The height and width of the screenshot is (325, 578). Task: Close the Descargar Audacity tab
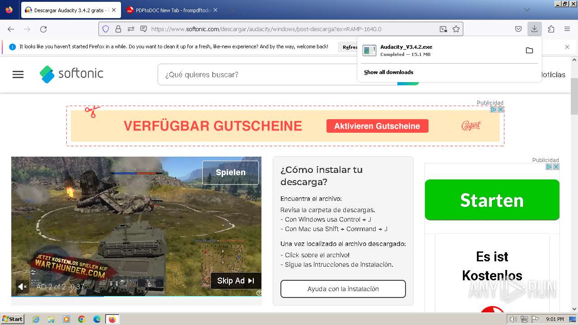coord(113,10)
